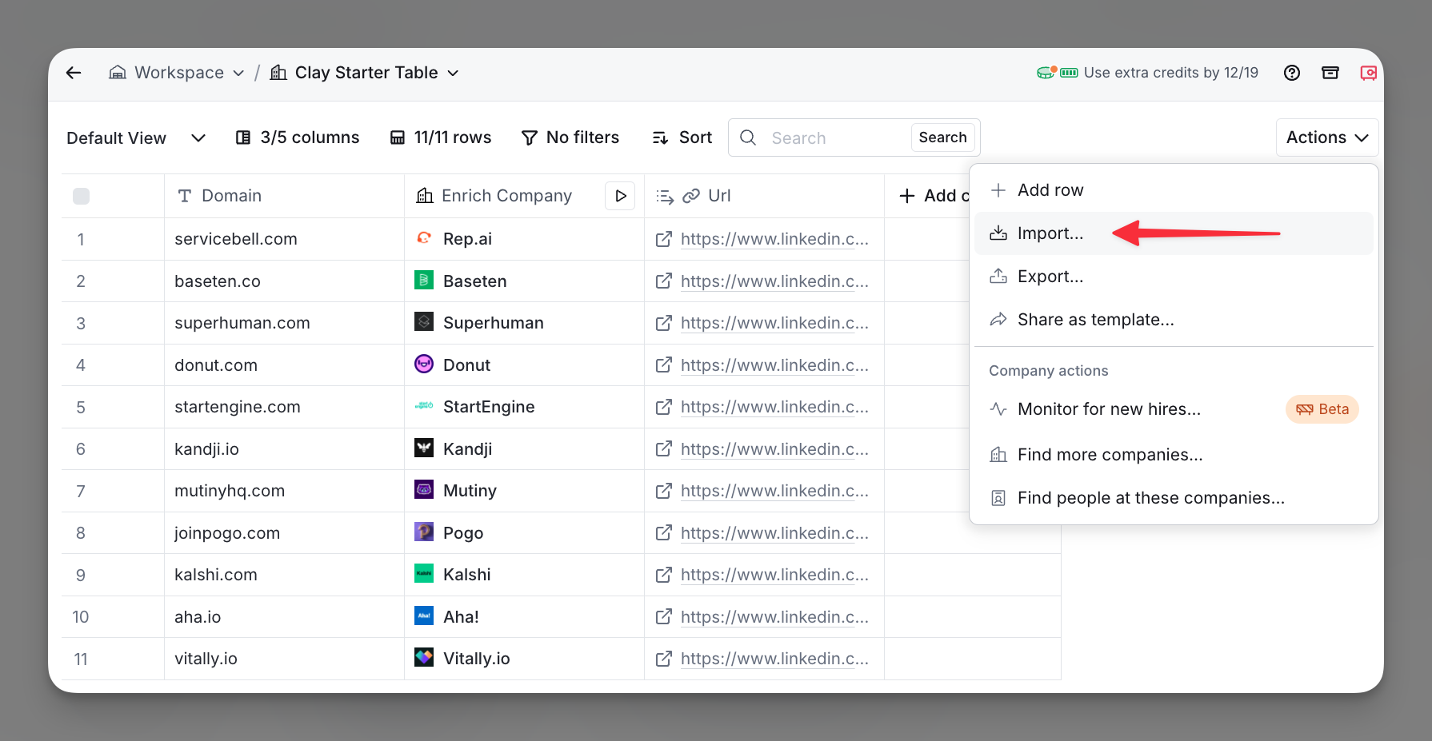Click the Url column header
Image resolution: width=1432 pixels, height=741 pixels.
click(x=764, y=196)
